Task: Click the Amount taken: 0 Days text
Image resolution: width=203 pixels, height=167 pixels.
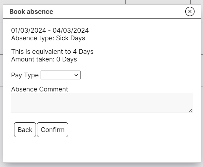Action: [44, 59]
